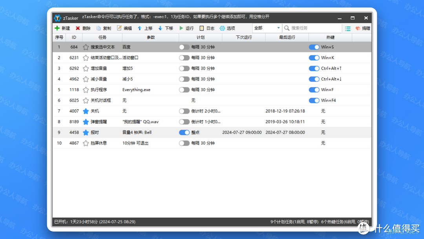Sort by the 计划 column header

coord(200,37)
